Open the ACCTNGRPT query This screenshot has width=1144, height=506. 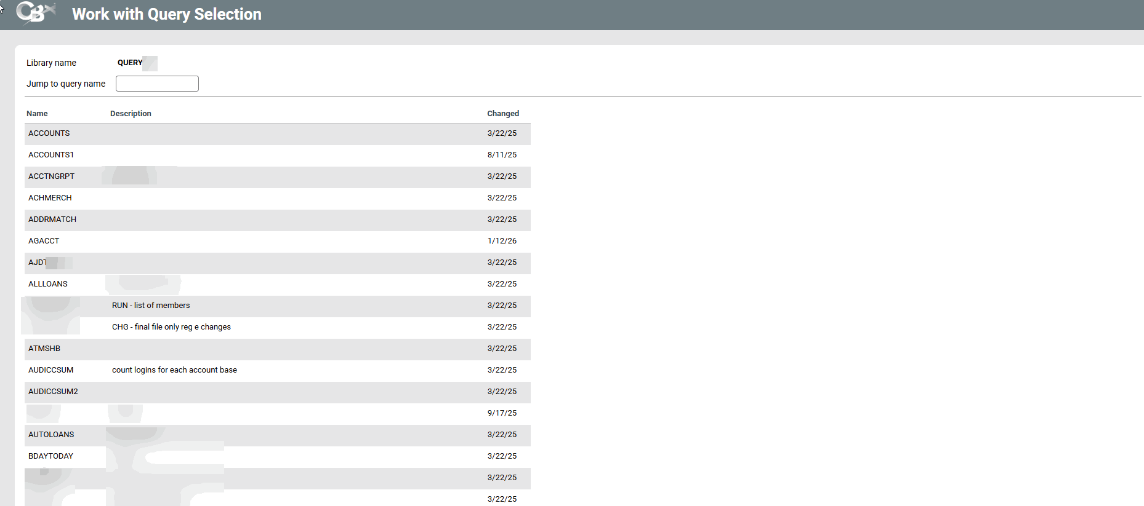51,176
